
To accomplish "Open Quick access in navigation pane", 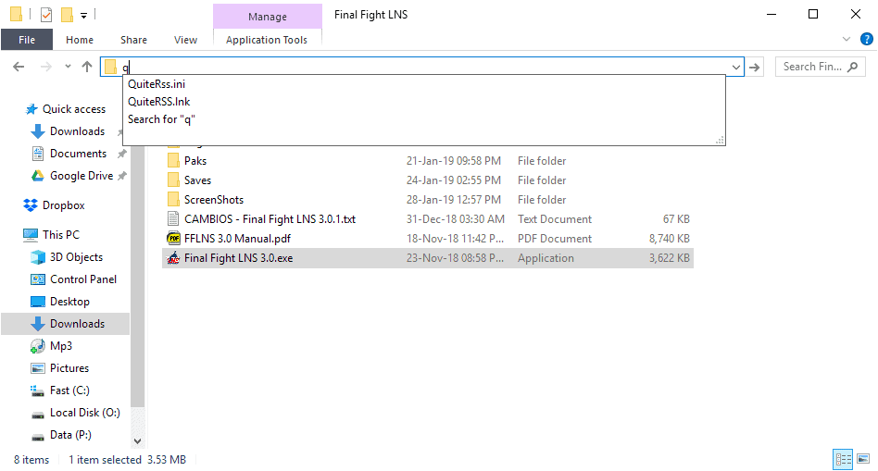I will pos(74,109).
